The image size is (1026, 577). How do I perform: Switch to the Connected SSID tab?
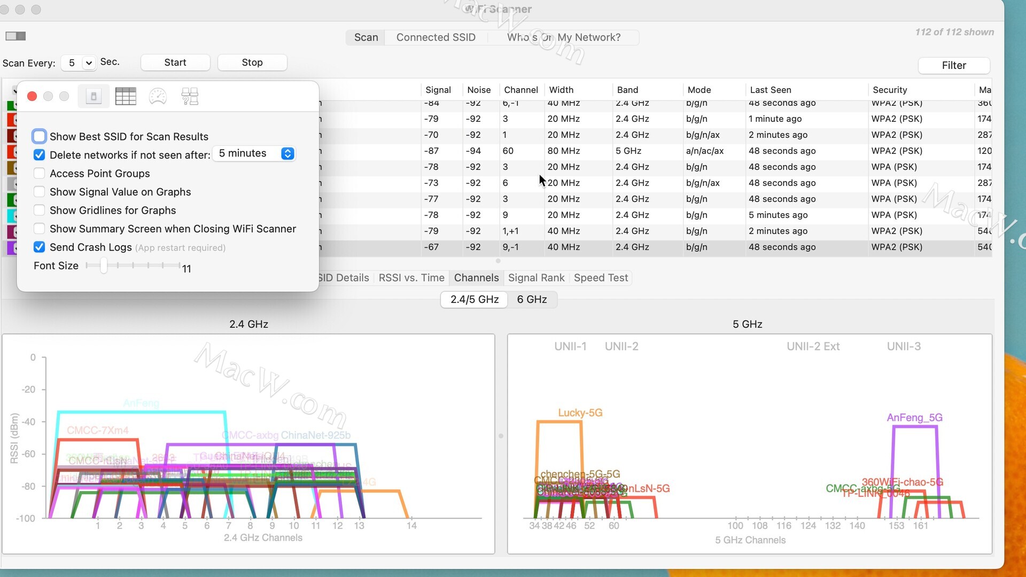436,37
